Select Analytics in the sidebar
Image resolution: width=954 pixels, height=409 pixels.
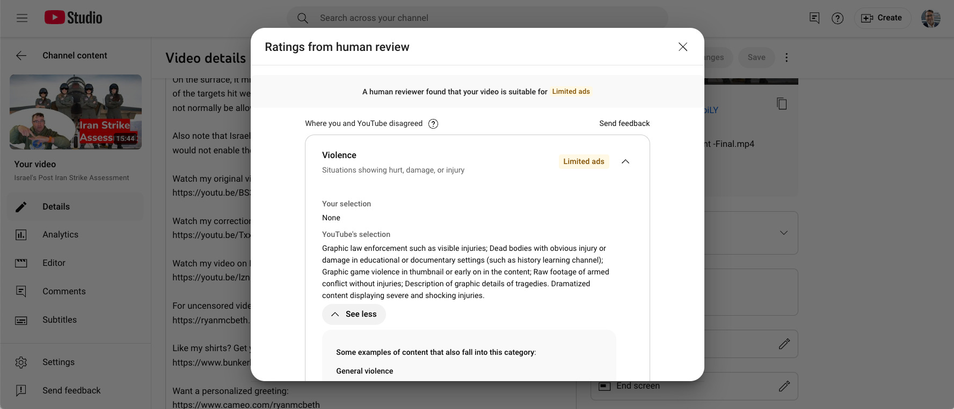(76, 235)
